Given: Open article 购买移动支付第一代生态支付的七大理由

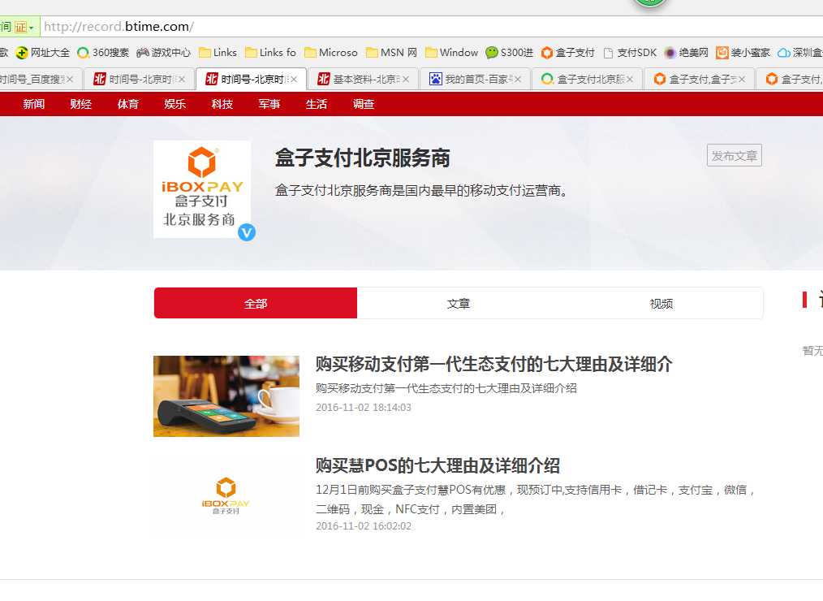Looking at the screenshot, I should (494, 364).
